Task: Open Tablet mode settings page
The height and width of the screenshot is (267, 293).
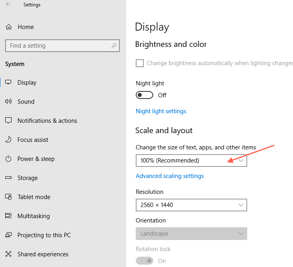Action: (34, 197)
